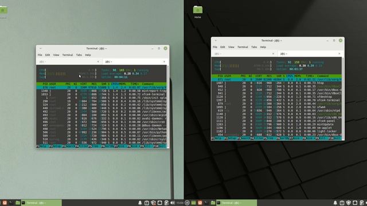Open Terminal menu in light-desktop Terminal window

coord(68,55)
